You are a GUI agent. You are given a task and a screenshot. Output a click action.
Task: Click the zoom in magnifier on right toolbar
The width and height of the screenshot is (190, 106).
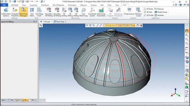(x=187, y=35)
